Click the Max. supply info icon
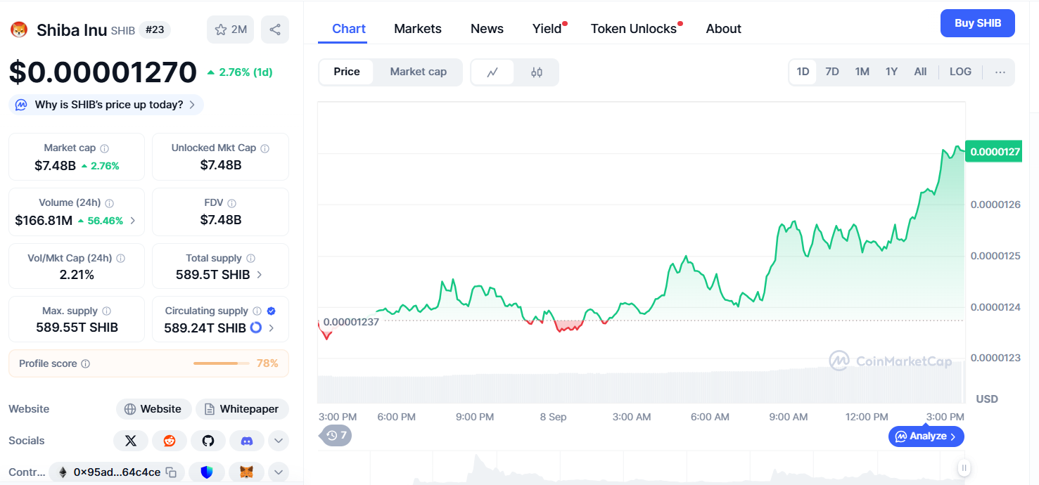The width and height of the screenshot is (1039, 485). [x=106, y=311]
